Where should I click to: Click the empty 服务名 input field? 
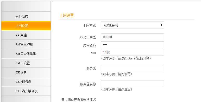[133, 68]
